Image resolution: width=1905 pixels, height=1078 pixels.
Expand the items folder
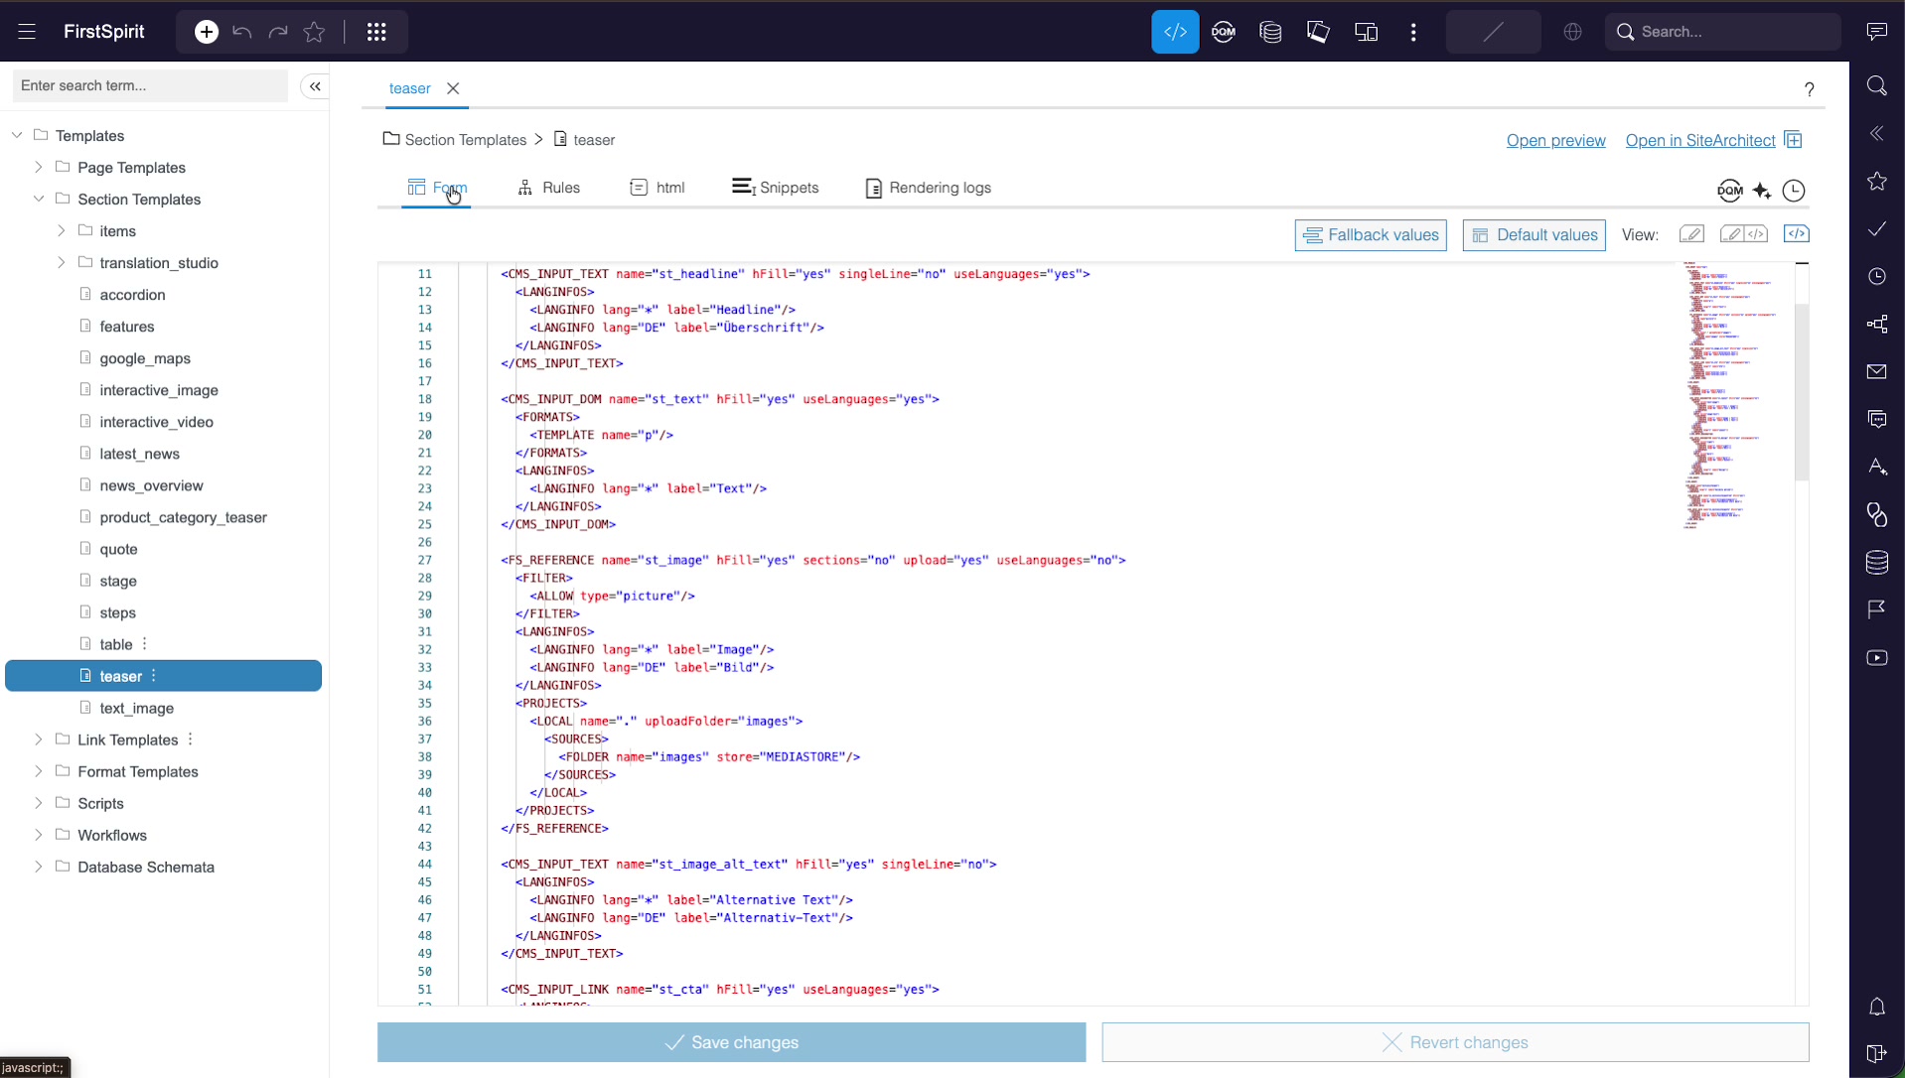[x=61, y=230]
